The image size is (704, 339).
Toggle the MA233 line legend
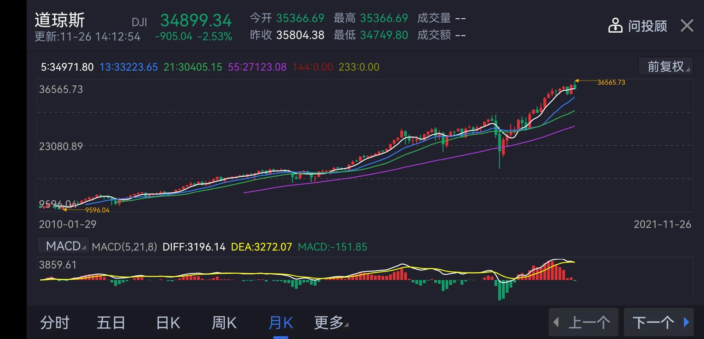[x=359, y=67]
